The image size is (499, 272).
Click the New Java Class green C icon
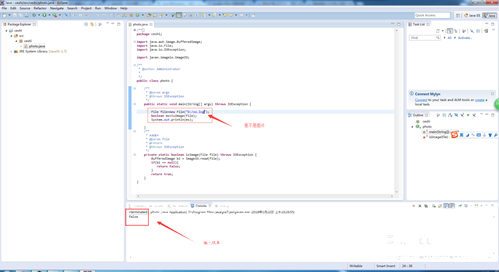(x=138, y=15)
